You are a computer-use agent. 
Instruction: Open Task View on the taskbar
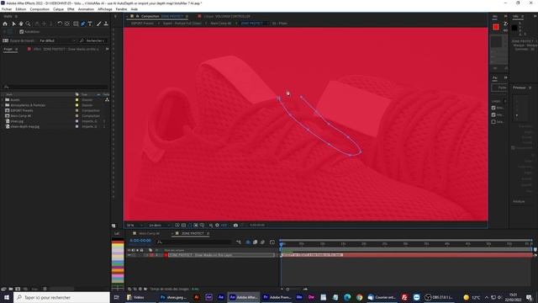tap(116, 297)
